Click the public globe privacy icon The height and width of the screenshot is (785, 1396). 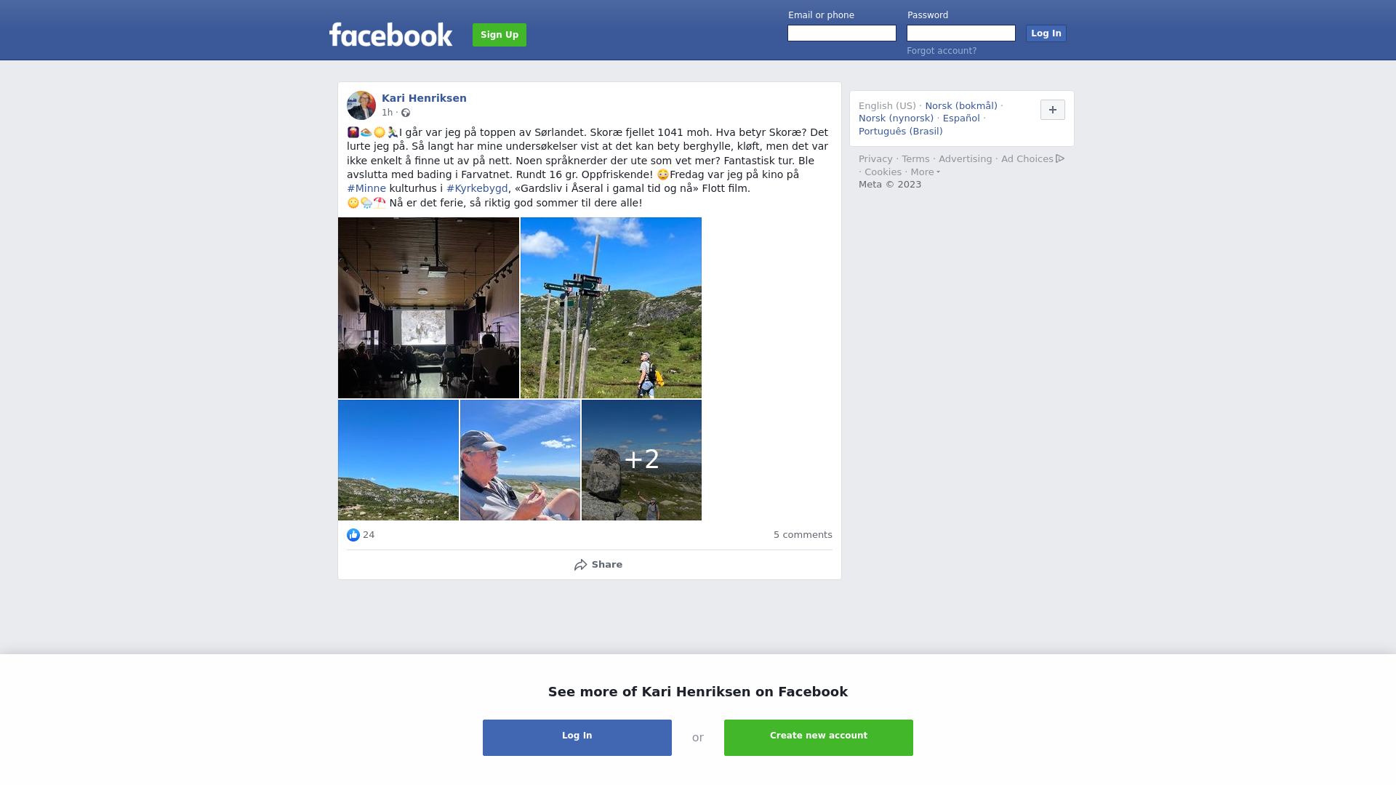(406, 113)
